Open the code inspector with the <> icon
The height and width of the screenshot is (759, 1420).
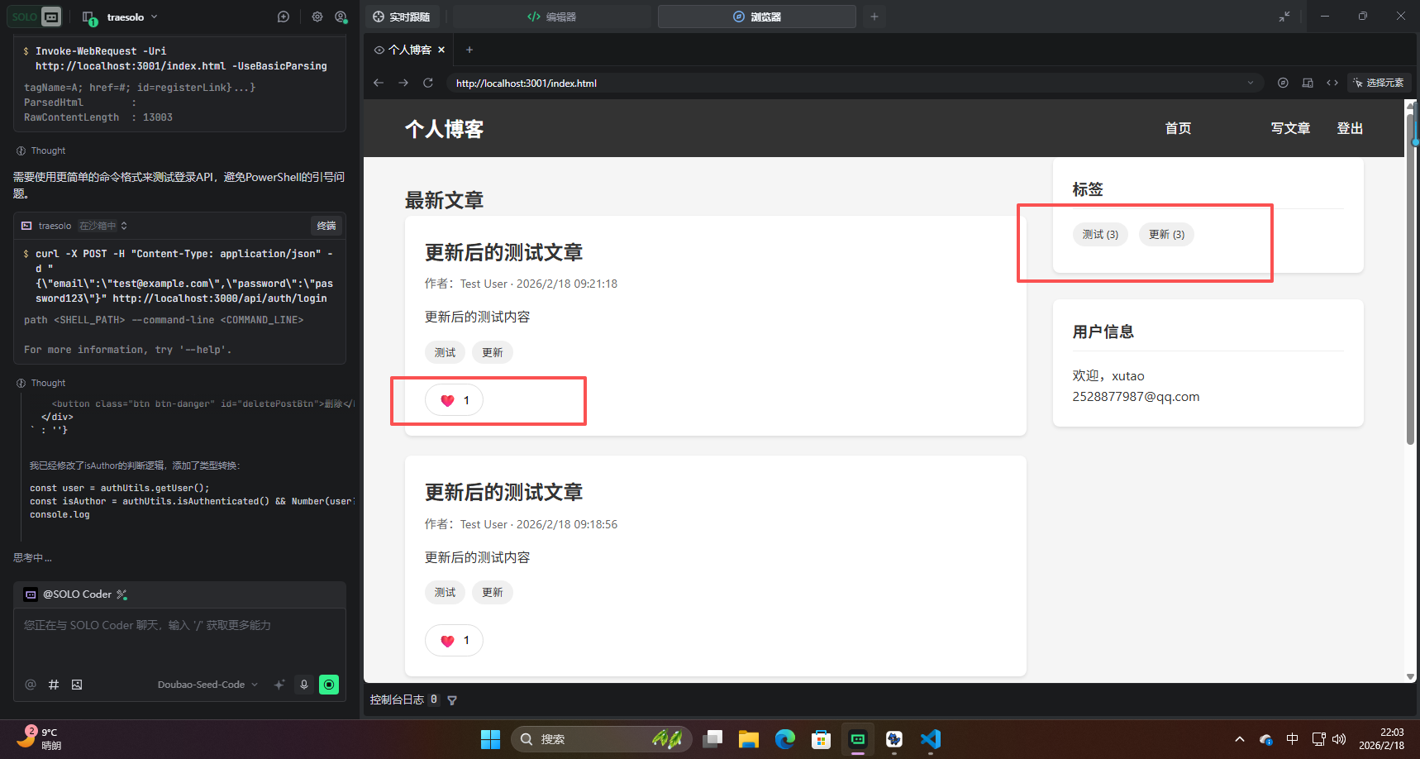(x=1332, y=83)
